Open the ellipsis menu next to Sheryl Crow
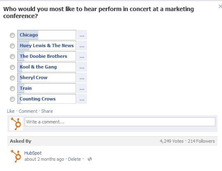Viewport: 222px width, 171px height. coord(82,78)
